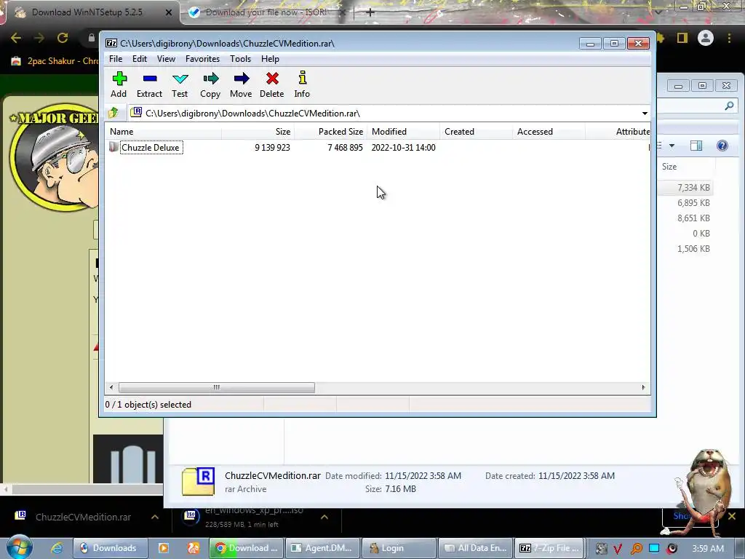Image resolution: width=745 pixels, height=559 pixels.
Task: Open Explorer's view options dropdown arrow
Action: click(x=672, y=146)
